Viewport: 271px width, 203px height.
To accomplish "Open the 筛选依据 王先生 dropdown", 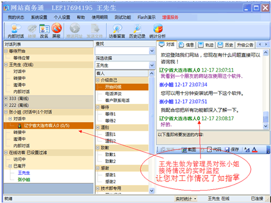I will [152, 65].
